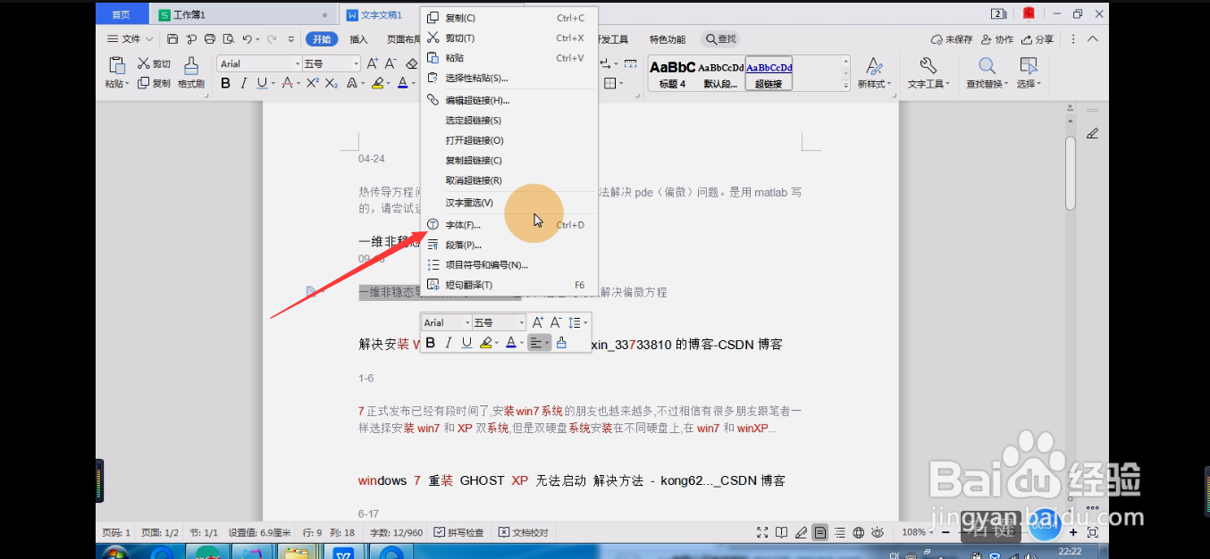Enable 拼写检查 spell check in status bar
This screenshot has width=1210, height=559.
pos(458,531)
